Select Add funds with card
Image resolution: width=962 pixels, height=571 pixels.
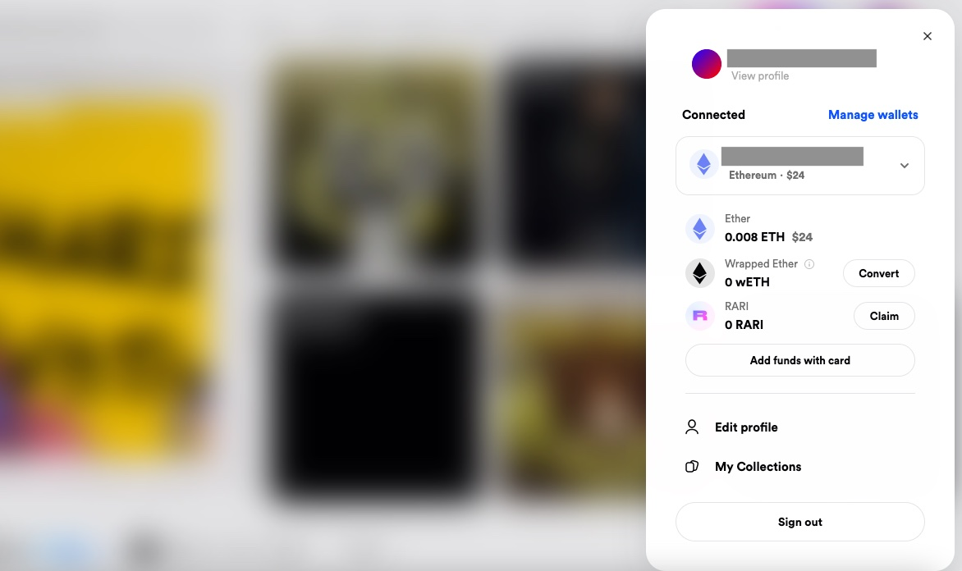pyautogui.click(x=800, y=361)
